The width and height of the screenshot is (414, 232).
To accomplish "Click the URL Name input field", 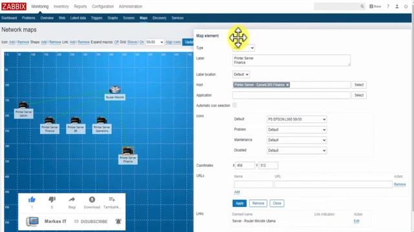I will [x=254, y=184].
